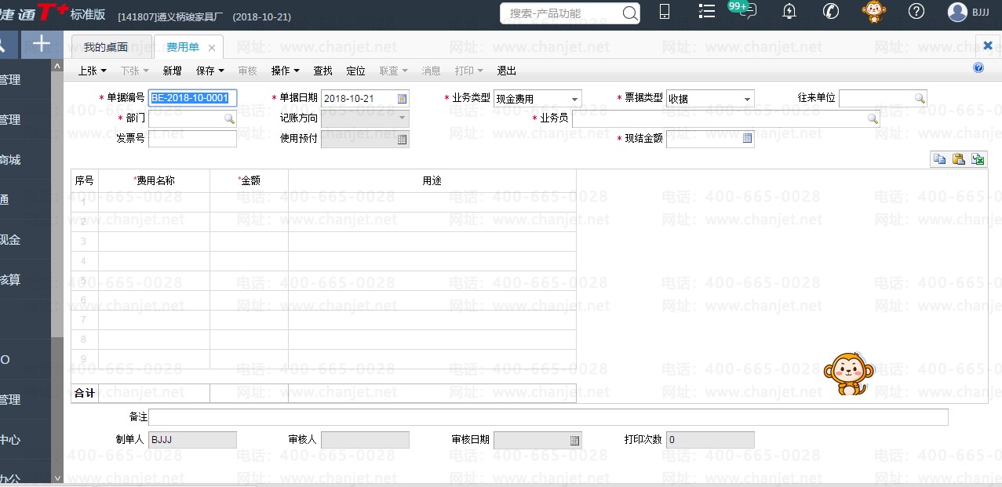
Task: Select the 费用单 tab
Action: pos(183,47)
